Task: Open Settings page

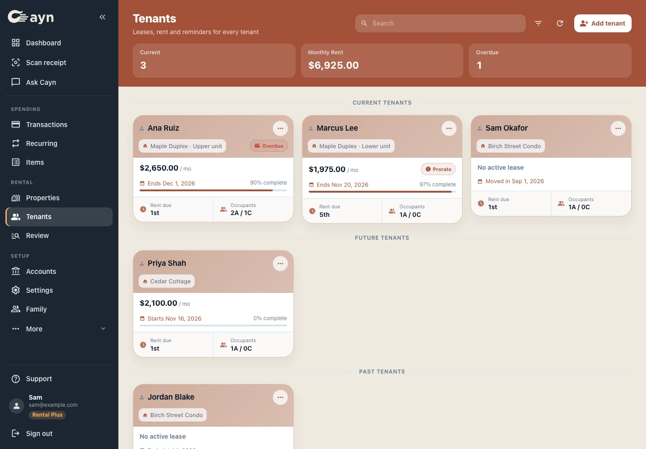Action: pyautogui.click(x=59, y=290)
